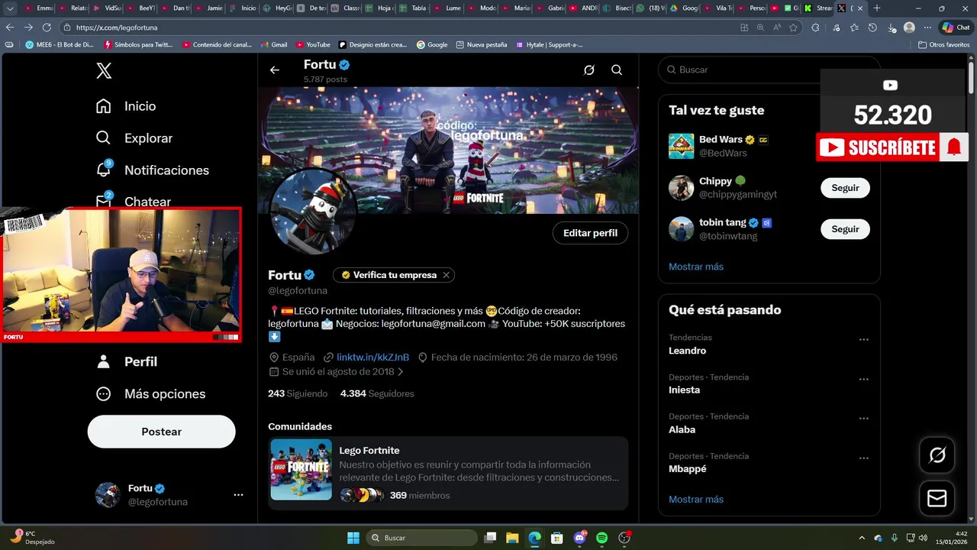Open the YouTube bookmark
The image size is (977, 550).
(313, 44)
